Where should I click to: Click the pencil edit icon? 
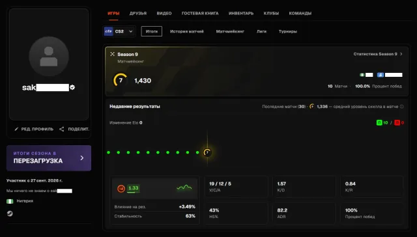pos(16,129)
